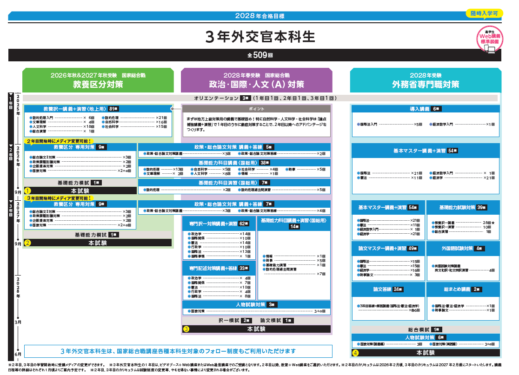Open the green 教養区分対策 column header
The height and width of the screenshot is (375, 519).
(x=98, y=80)
